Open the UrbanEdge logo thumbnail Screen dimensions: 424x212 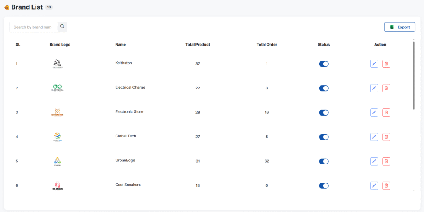coord(57,161)
